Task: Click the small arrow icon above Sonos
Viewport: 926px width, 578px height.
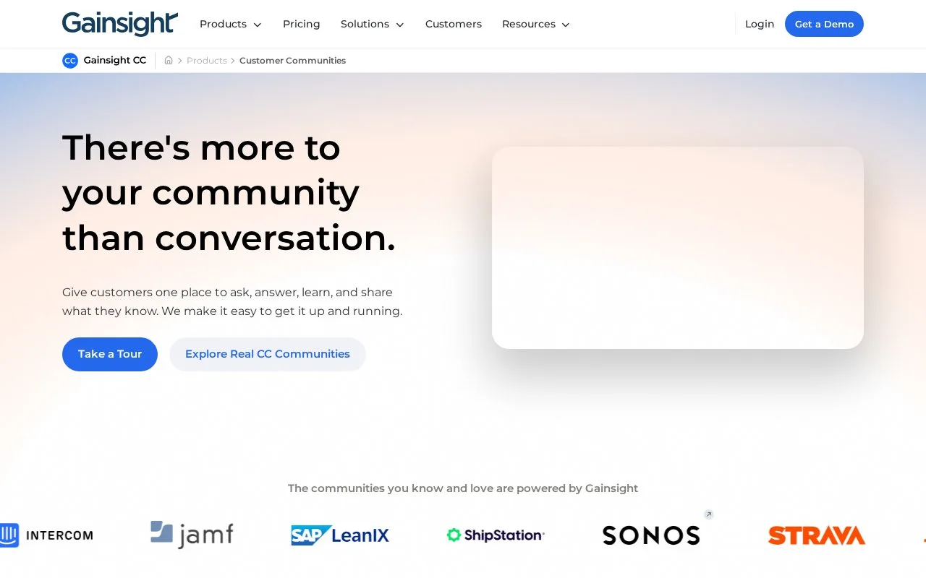Action: click(709, 514)
